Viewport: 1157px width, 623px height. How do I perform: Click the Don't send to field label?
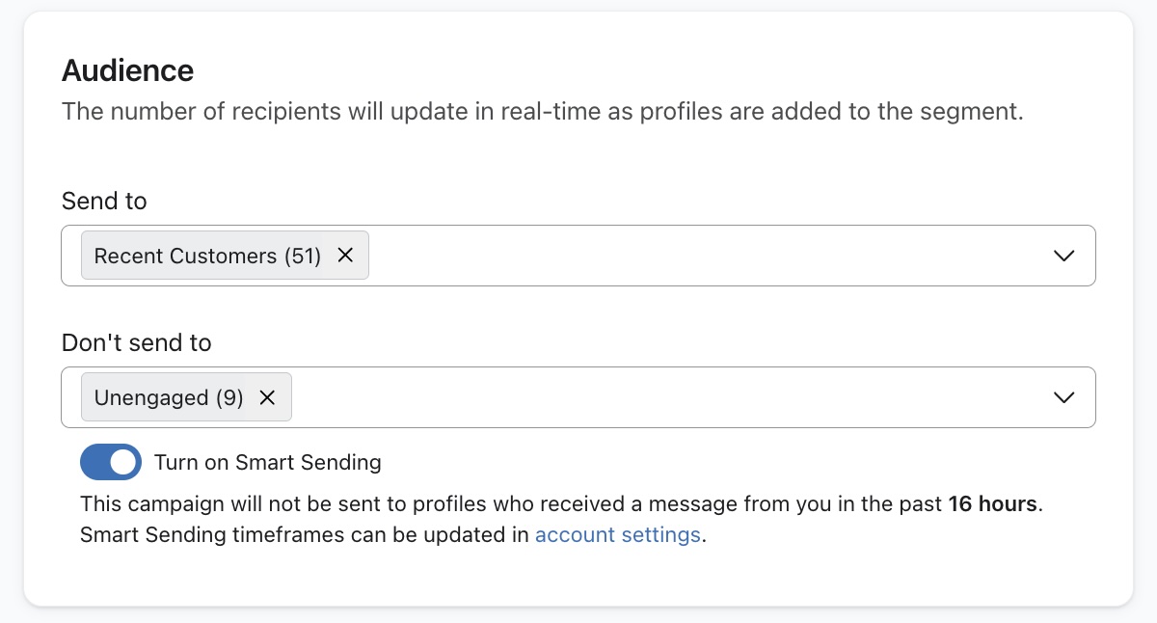point(136,342)
